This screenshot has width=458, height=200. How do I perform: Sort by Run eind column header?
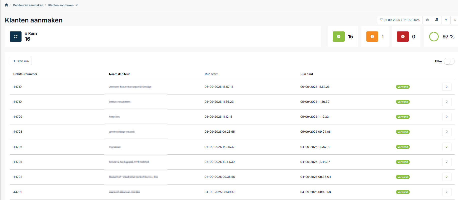point(307,74)
